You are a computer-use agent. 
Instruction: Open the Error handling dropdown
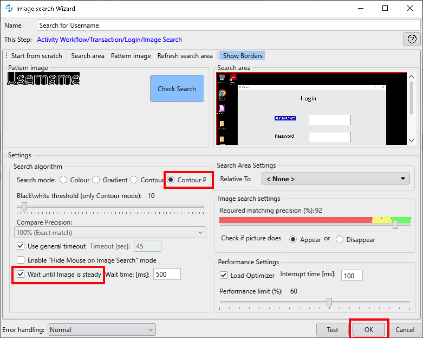pos(101,329)
